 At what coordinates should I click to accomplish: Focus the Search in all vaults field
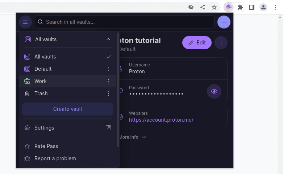point(125,22)
